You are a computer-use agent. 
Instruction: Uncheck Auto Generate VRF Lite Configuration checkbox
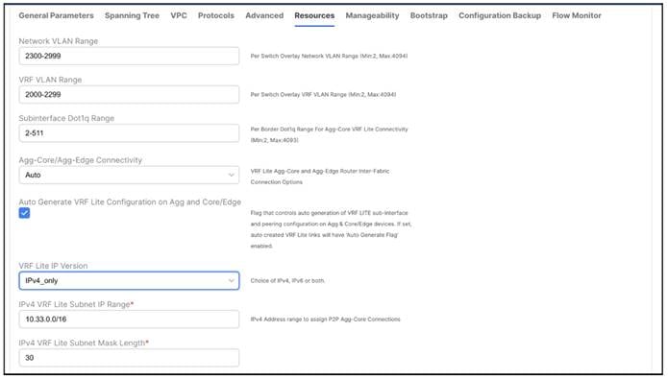coord(24,213)
